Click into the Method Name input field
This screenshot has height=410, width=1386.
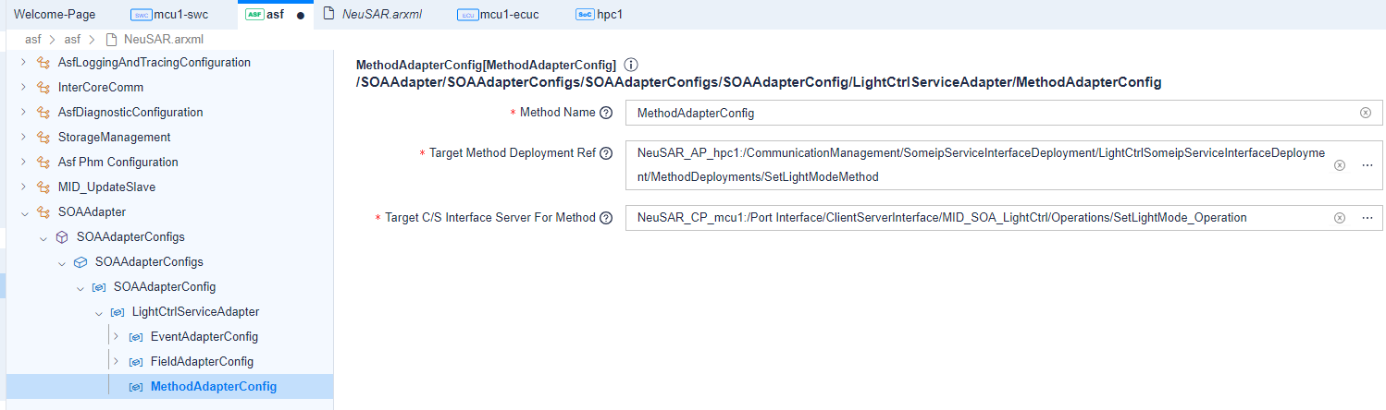click(981, 113)
